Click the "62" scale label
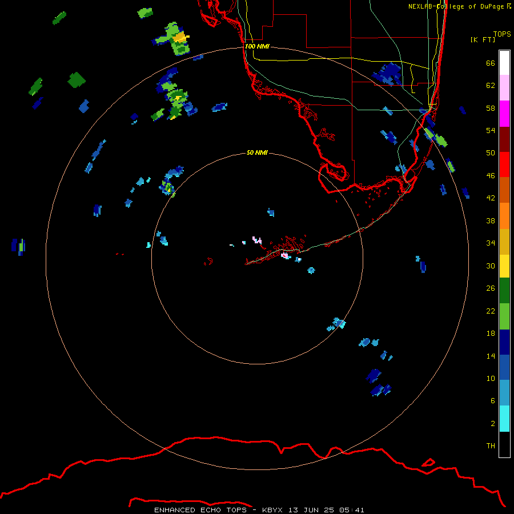 coord(491,86)
